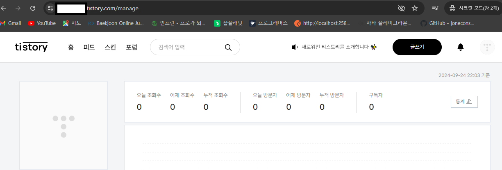Click the 누적 조회수 label
The image size is (502, 170).
(x=216, y=95)
